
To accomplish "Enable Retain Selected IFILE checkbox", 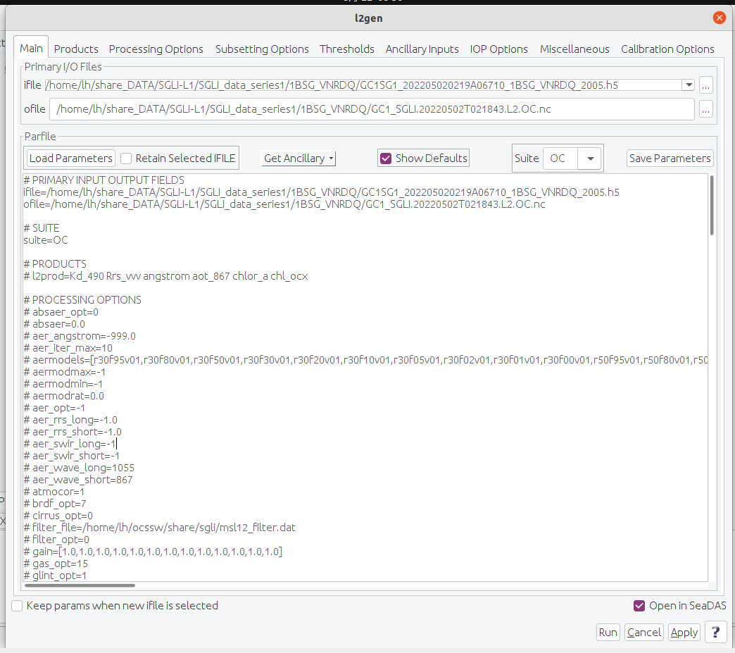I will 127,158.
